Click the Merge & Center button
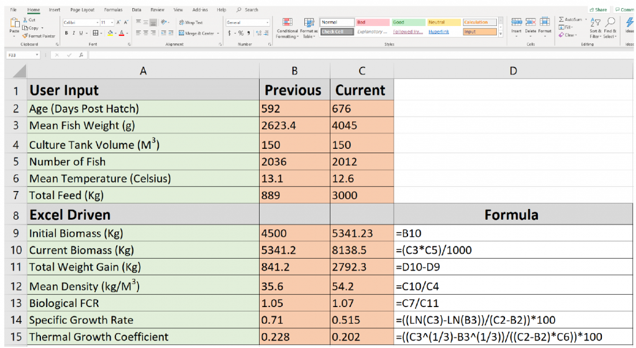Image resolution: width=636 pixels, height=348 pixels. pyautogui.click(x=196, y=33)
